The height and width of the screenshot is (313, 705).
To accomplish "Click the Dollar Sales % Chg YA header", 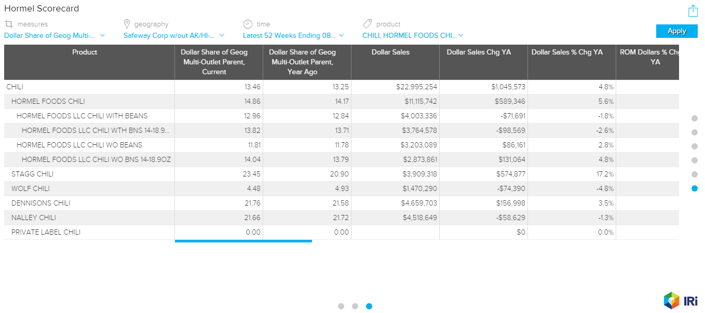I will point(567,52).
